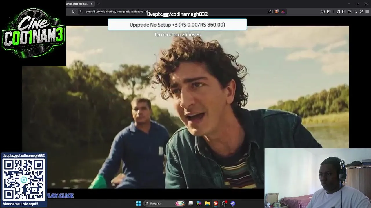Open the Microsoft 365 Copilot taskbar icon
Image resolution: width=371 pixels, height=208 pixels.
click(199, 203)
